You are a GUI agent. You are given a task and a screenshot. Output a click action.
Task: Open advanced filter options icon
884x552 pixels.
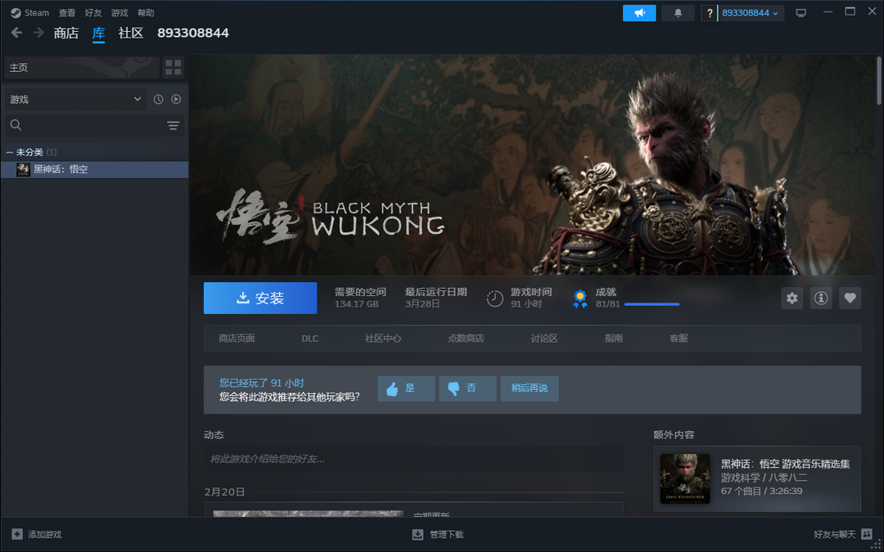click(173, 125)
